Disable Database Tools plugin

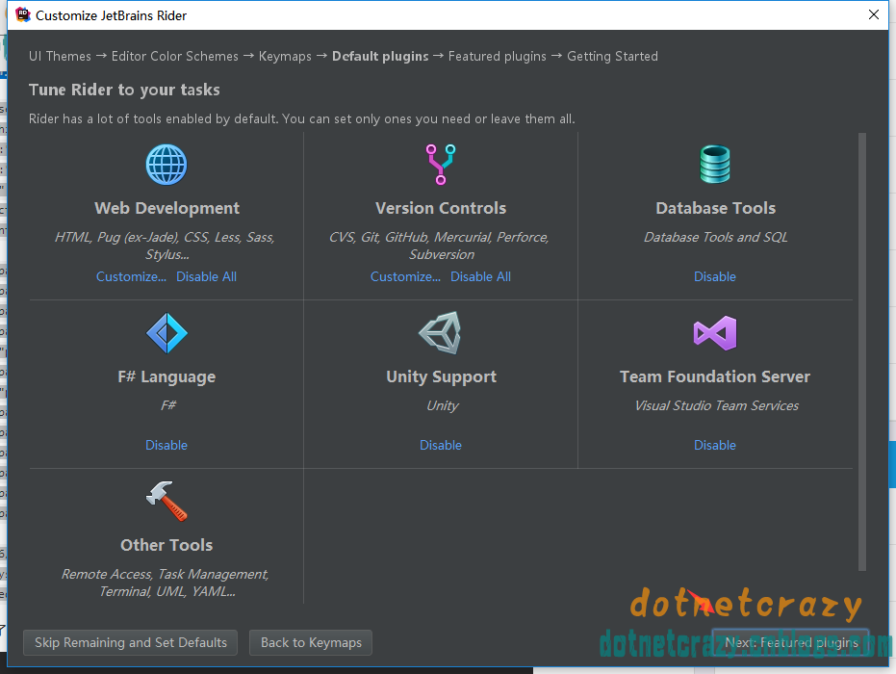715,276
